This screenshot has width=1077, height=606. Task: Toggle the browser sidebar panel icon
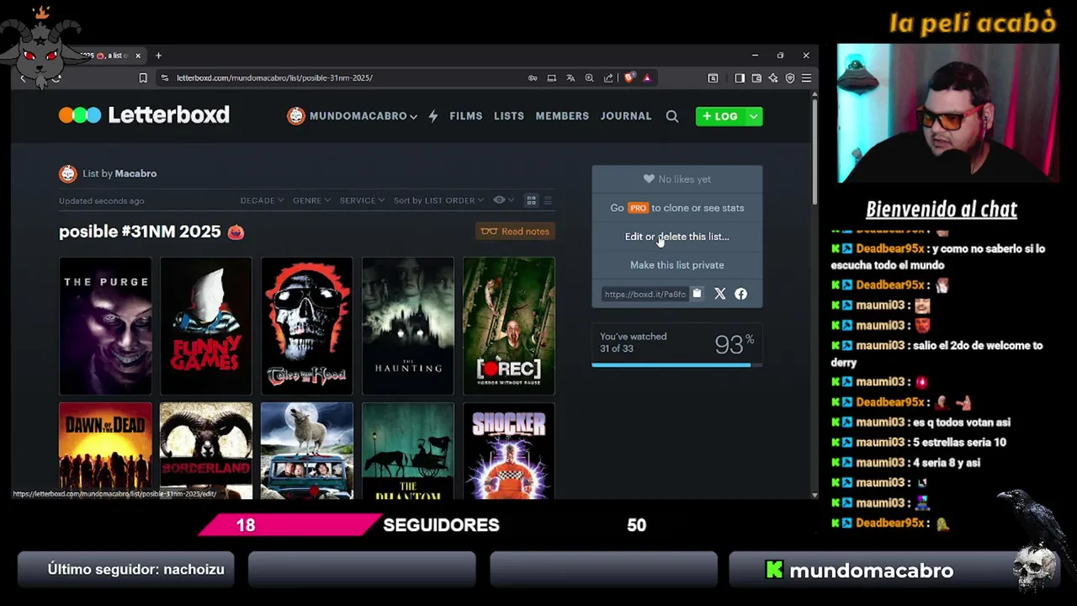coord(740,77)
